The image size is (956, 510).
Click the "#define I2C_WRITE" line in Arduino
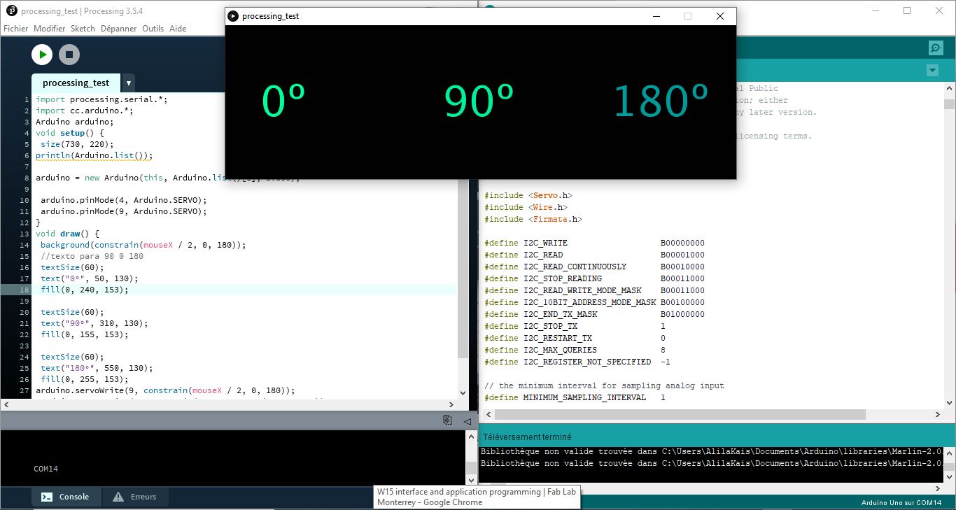(595, 243)
